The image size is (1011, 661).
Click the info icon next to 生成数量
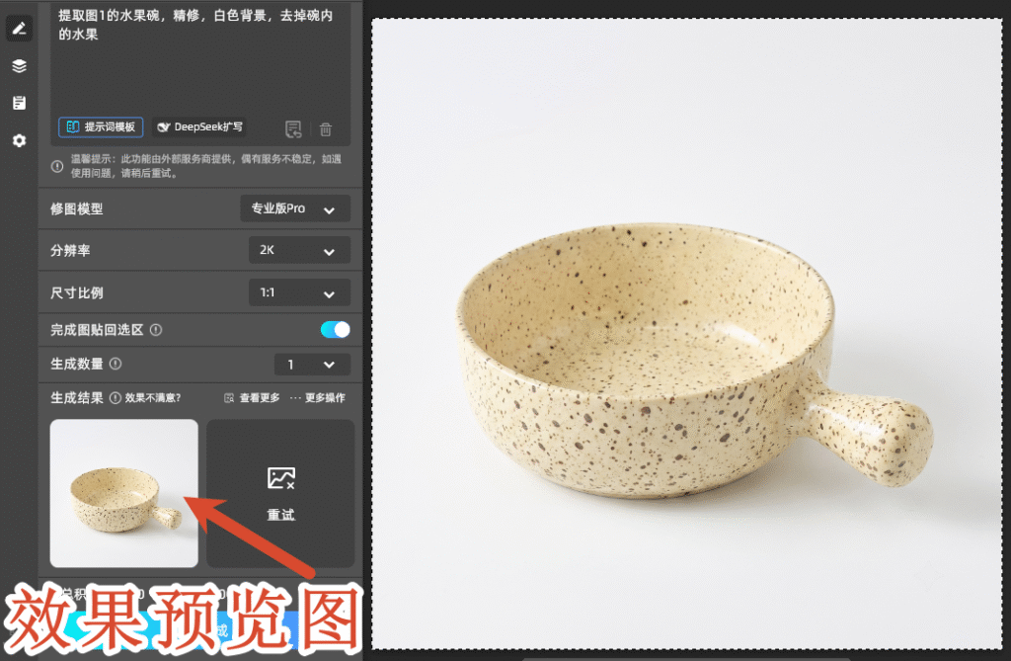(x=116, y=364)
